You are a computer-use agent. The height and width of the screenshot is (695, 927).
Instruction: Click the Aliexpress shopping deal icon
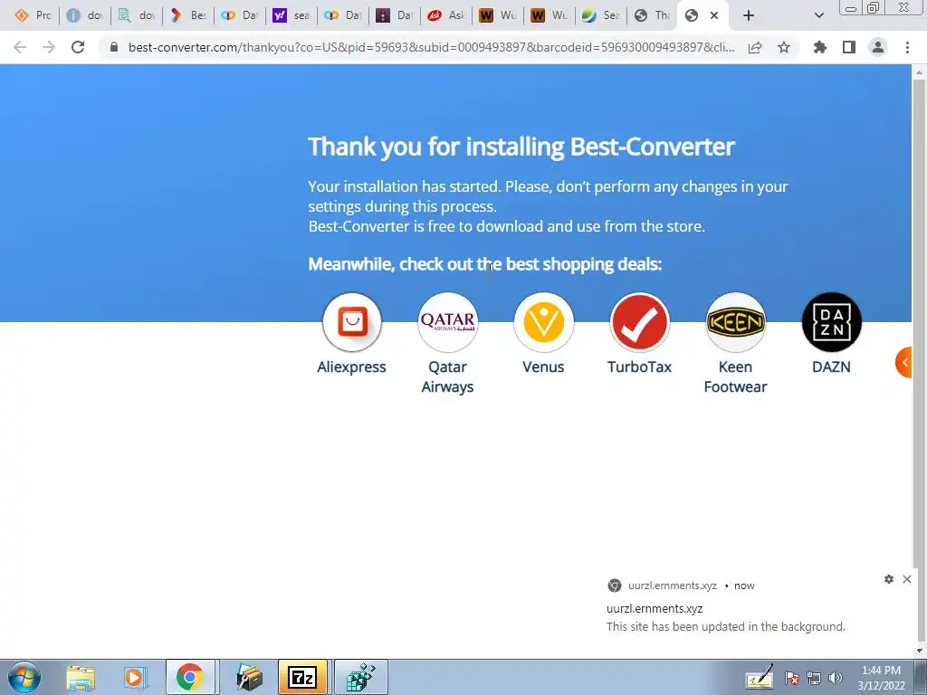tap(352, 322)
